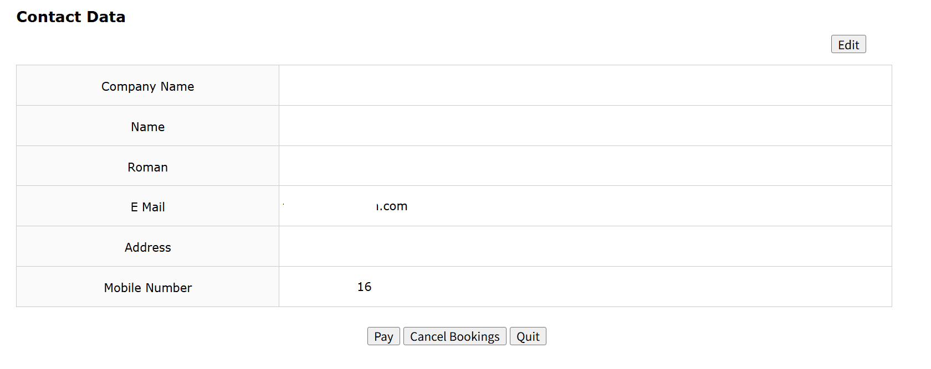The height and width of the screenshot is (369, 931).
Task: Click the empty Company Name value cell
Action: pos(585,86)
